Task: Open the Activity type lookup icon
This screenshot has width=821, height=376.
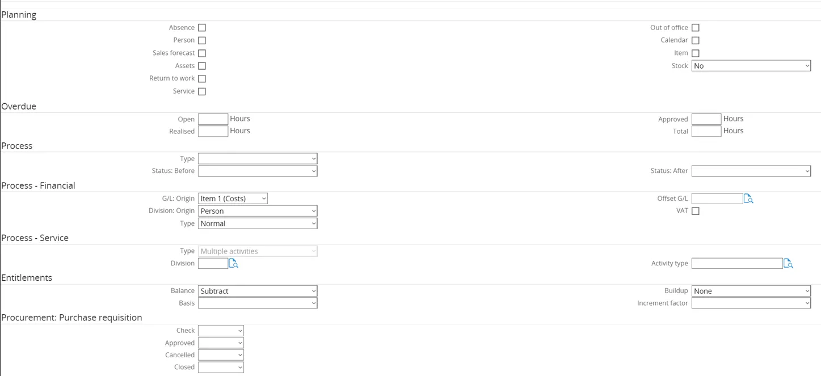Action: click(788, 264)
